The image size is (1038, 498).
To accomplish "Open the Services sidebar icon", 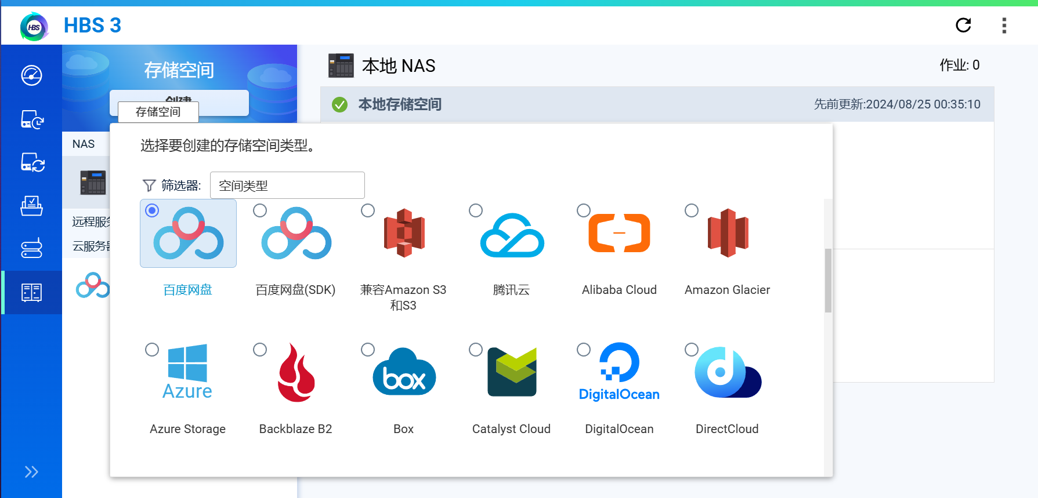I will pyautogui.click(x=31, y=248).
